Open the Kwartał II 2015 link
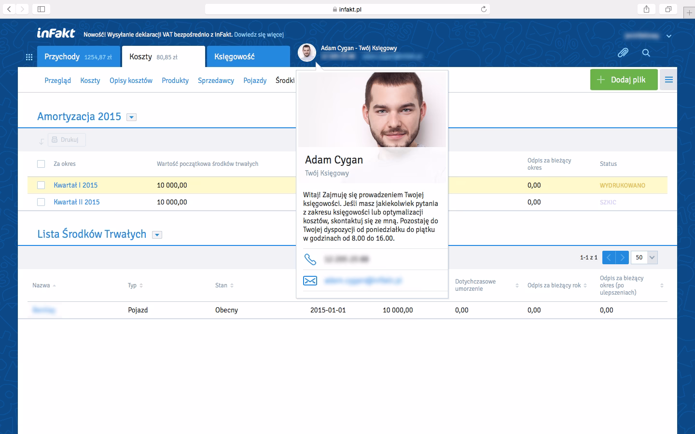 pyautogui.click(x=77, y=202)
